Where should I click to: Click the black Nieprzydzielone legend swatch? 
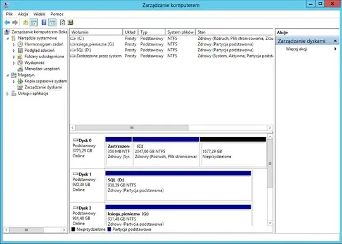point(73,229)
